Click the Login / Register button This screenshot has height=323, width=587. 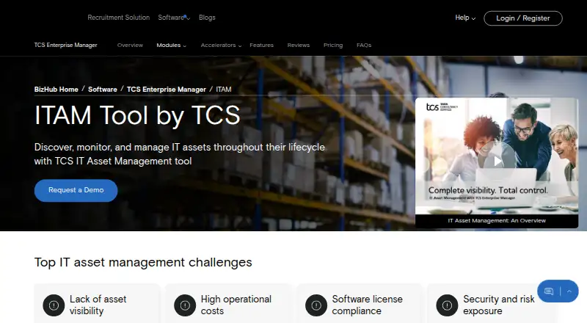(523, 18)
